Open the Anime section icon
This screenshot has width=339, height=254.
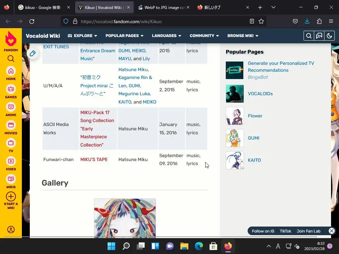click(11, 107)
